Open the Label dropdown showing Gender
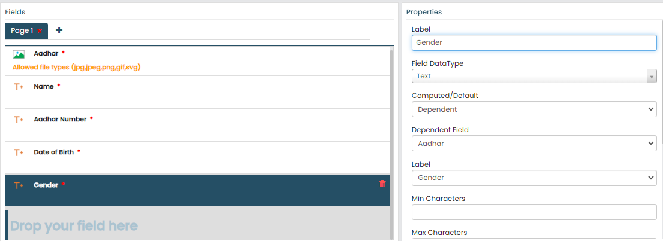 [534, 178]
